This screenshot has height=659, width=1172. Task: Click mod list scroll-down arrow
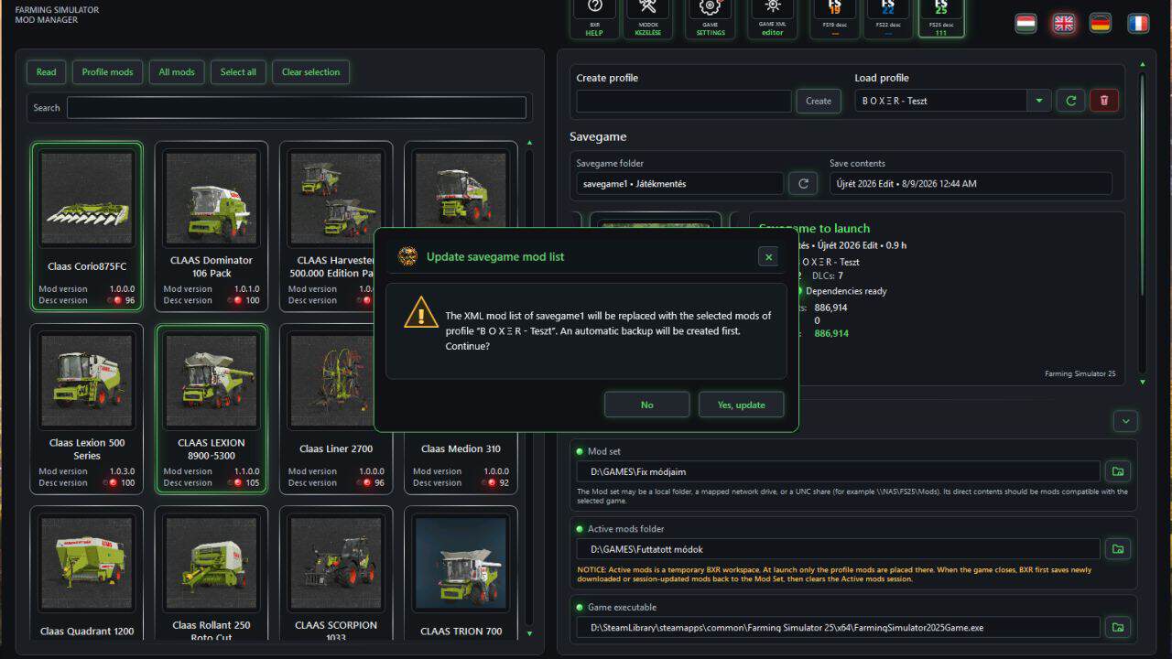point(529,633)
